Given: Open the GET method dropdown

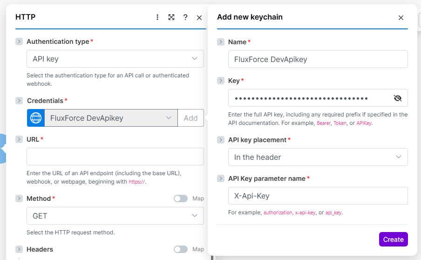Looking at the screenshot, I should pos(115,216).
